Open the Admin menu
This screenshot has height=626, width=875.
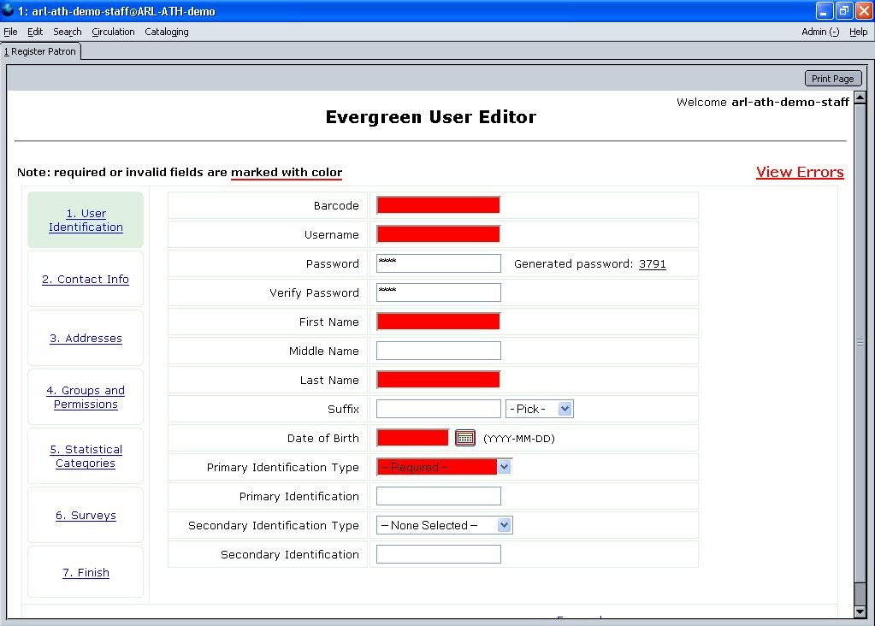click(x=819, y=32)
